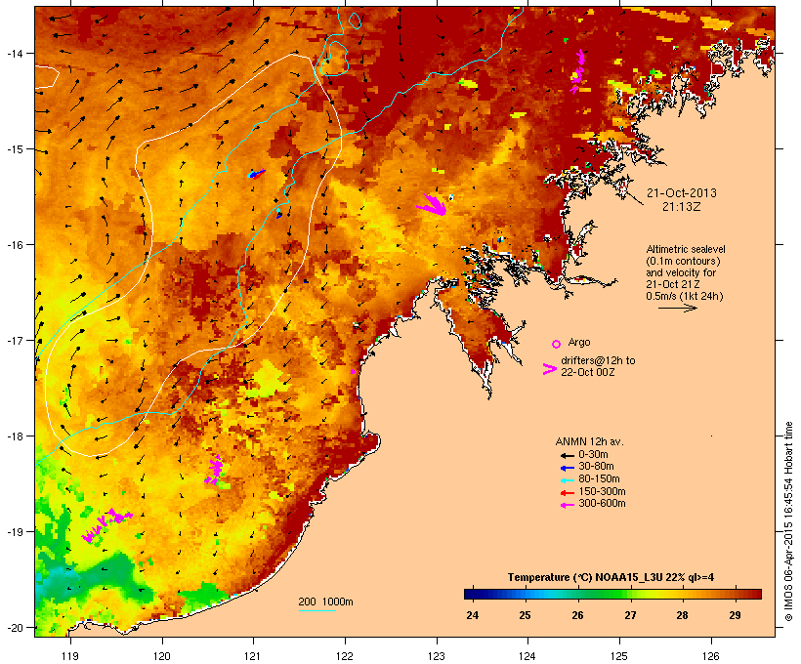Click the IMOS copyright timestamp text
Viewport: 801px width, 664px height.
tap(788, 521)
